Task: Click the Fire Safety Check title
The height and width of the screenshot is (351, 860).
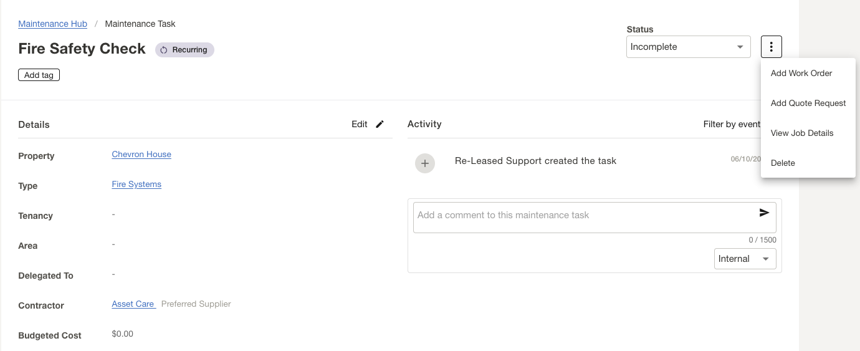Action: (x=82, y=49)
